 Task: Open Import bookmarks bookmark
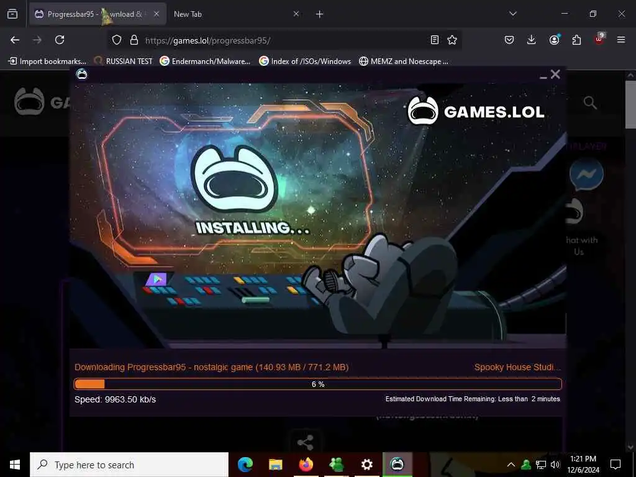pyautogui.click(x=47, y=61)
